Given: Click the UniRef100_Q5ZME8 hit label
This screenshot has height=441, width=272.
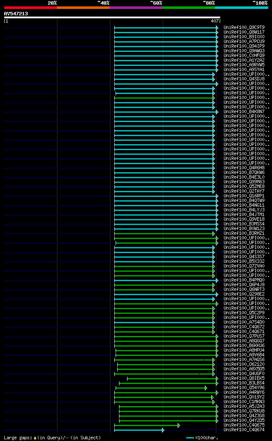Looking at the screenshot, I should [244, 186].
